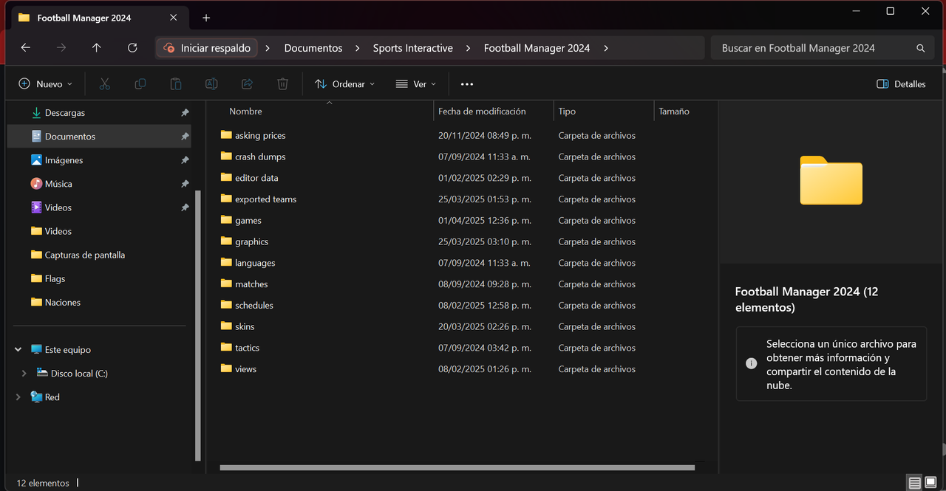Click the skins folder icon
Screen dimensions: 946x491
click(226, 326)
